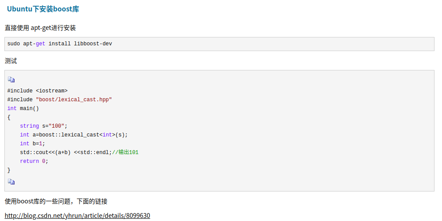The image size is (442, 221).
Task: Open the blog.csdn.net yhrun article link
Action: pyautogui.click(x=77, y=216)
